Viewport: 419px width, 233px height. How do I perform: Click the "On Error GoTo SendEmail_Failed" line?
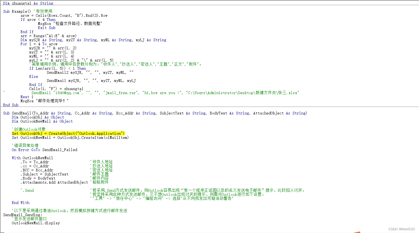pos(44,150)
